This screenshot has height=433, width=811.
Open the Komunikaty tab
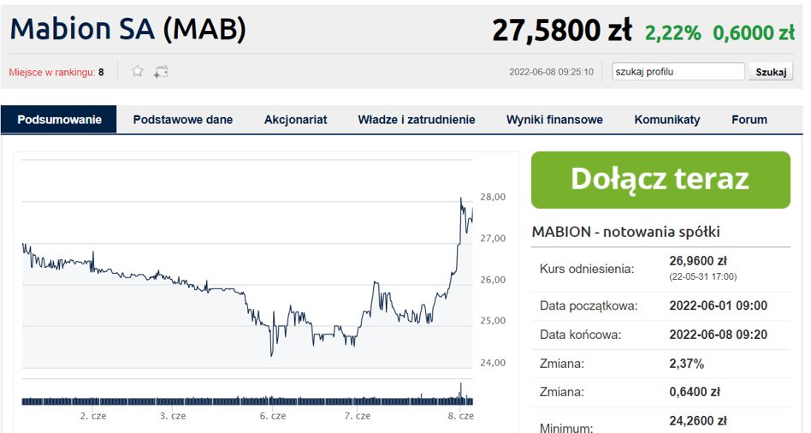667,120
